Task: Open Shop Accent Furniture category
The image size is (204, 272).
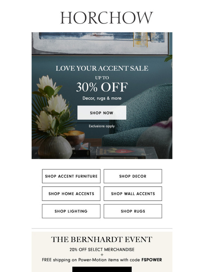Action: point(71,176)
